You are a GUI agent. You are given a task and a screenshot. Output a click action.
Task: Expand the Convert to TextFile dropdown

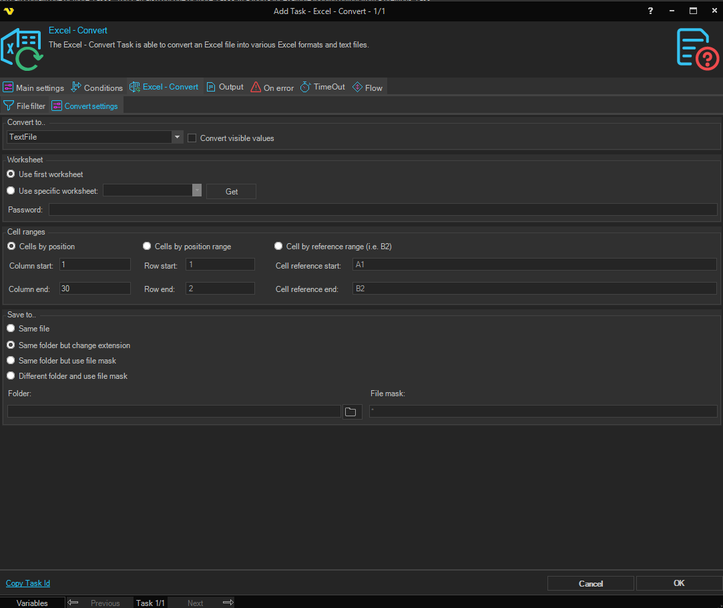pyautogui.click(x=177, y=137)
